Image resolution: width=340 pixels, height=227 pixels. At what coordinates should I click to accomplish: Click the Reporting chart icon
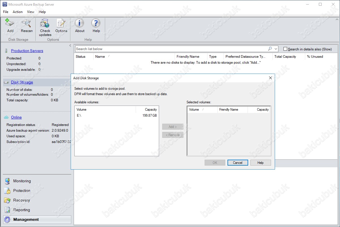(x=7, y=210)
